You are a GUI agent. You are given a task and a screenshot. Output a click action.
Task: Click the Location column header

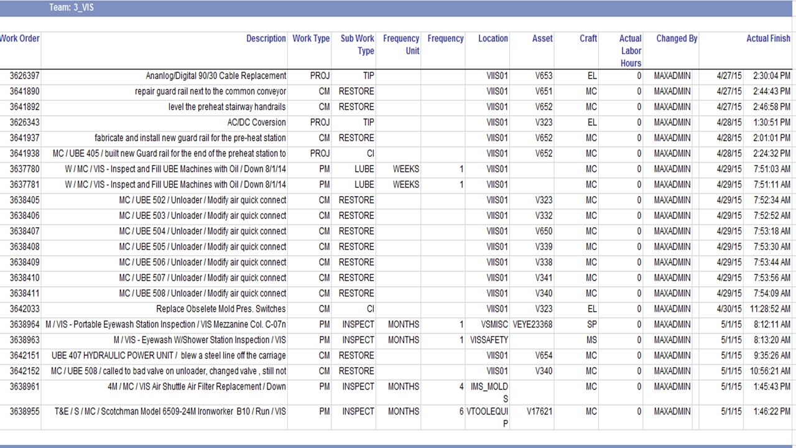(493, 39)
